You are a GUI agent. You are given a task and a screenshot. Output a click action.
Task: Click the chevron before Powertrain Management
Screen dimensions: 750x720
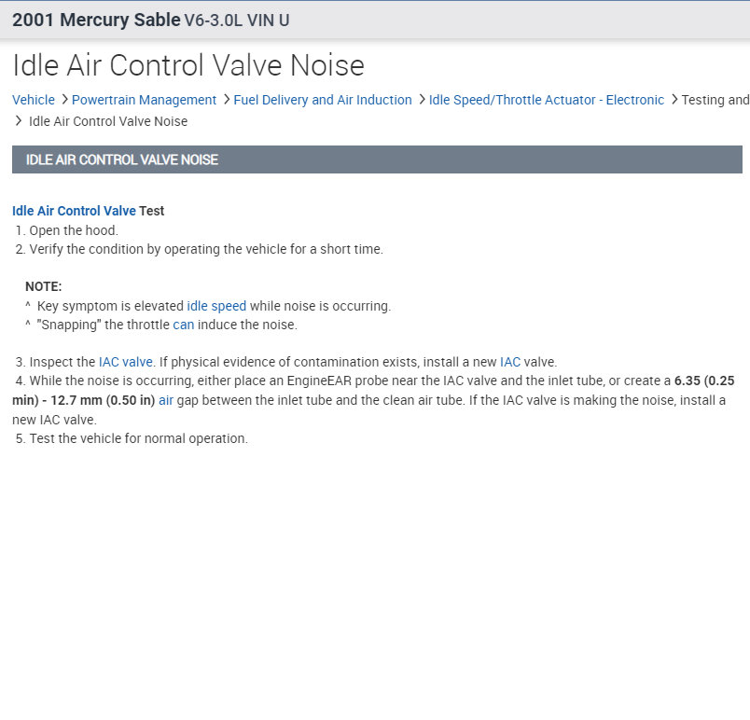click(x=63, y=100)
